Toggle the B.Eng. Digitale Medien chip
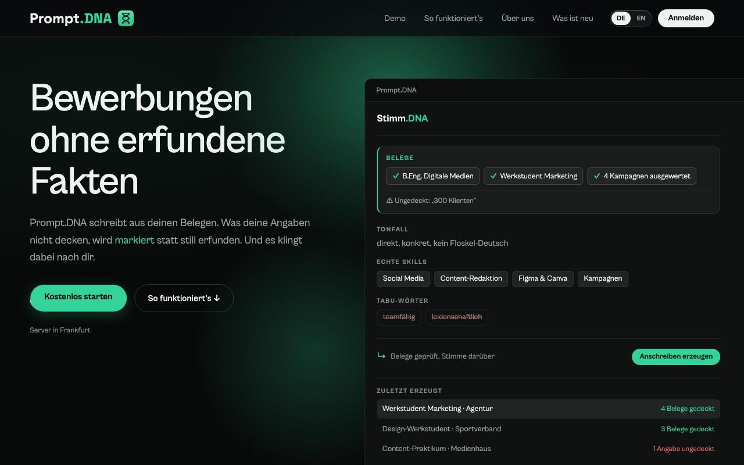Image resolution: width=744 pixels, height=465 pixels. [432, 176]
